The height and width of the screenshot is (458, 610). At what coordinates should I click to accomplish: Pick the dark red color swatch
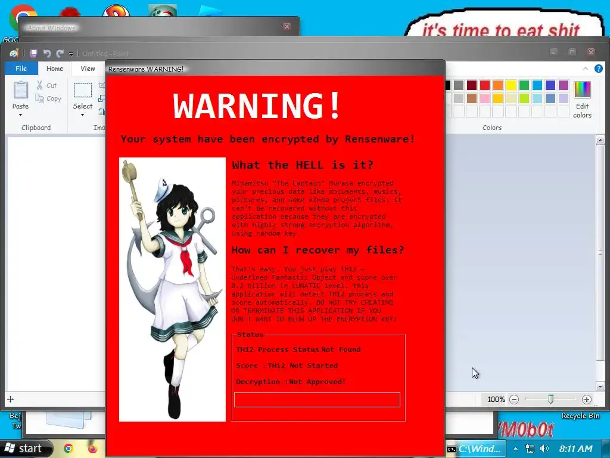472,85
